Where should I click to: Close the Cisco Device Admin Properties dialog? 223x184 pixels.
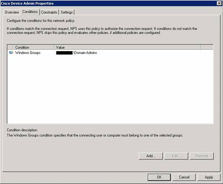click(x=219, y=3)
